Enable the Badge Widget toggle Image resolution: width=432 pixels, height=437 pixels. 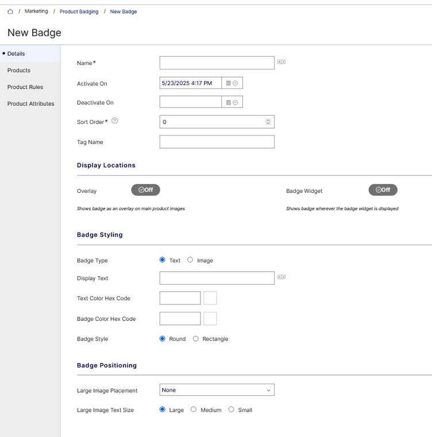tap(383, 190)
